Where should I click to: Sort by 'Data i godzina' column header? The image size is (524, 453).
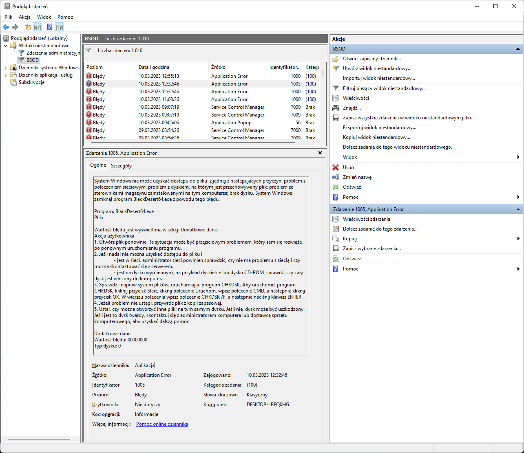pos(172,67)
